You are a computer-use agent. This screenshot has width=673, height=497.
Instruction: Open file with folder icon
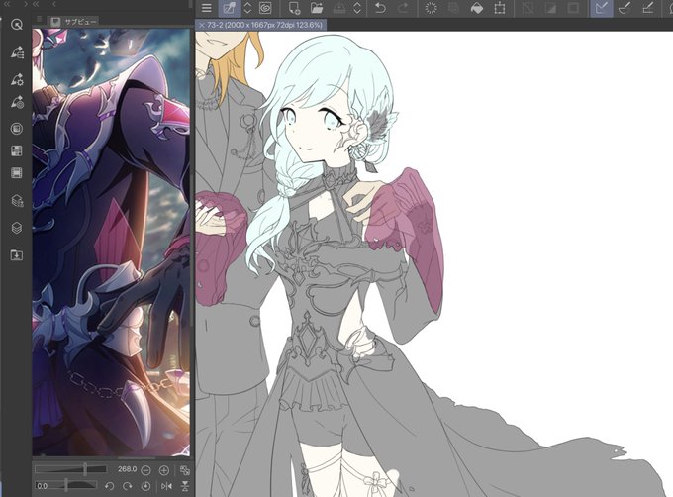[x=317, y=8]
